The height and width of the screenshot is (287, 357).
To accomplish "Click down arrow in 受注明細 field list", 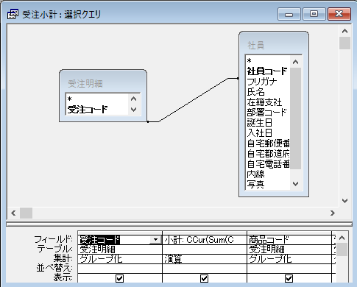I will [x=133, y=110].
